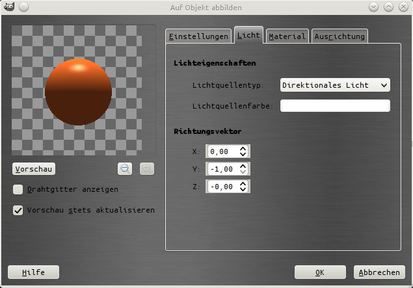Open the Material tab

click(287, 36)
